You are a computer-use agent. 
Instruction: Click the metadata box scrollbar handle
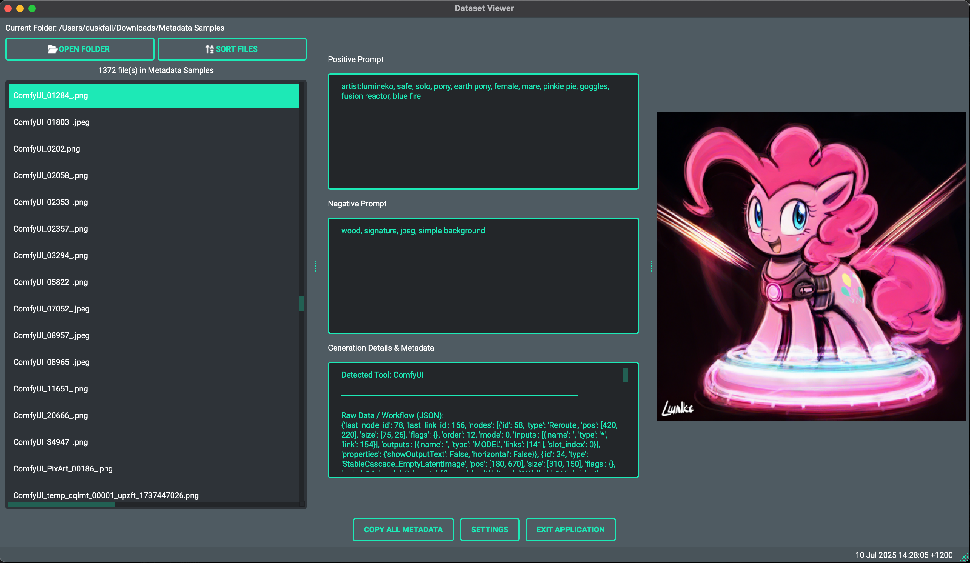[x=625, y=375]
